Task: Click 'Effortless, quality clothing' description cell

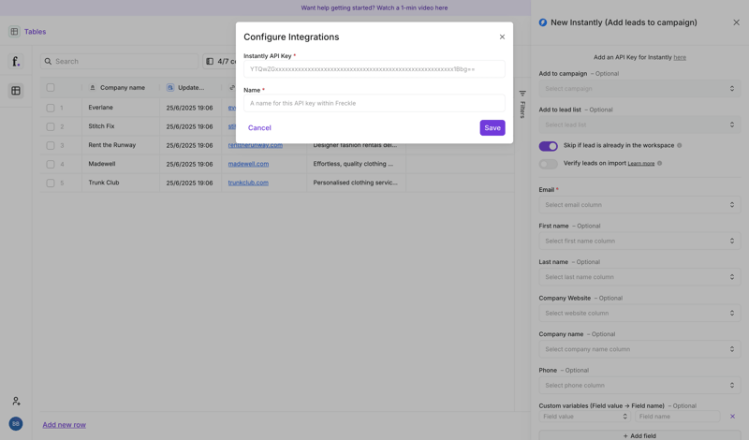Action: click(x=357, y=164)
